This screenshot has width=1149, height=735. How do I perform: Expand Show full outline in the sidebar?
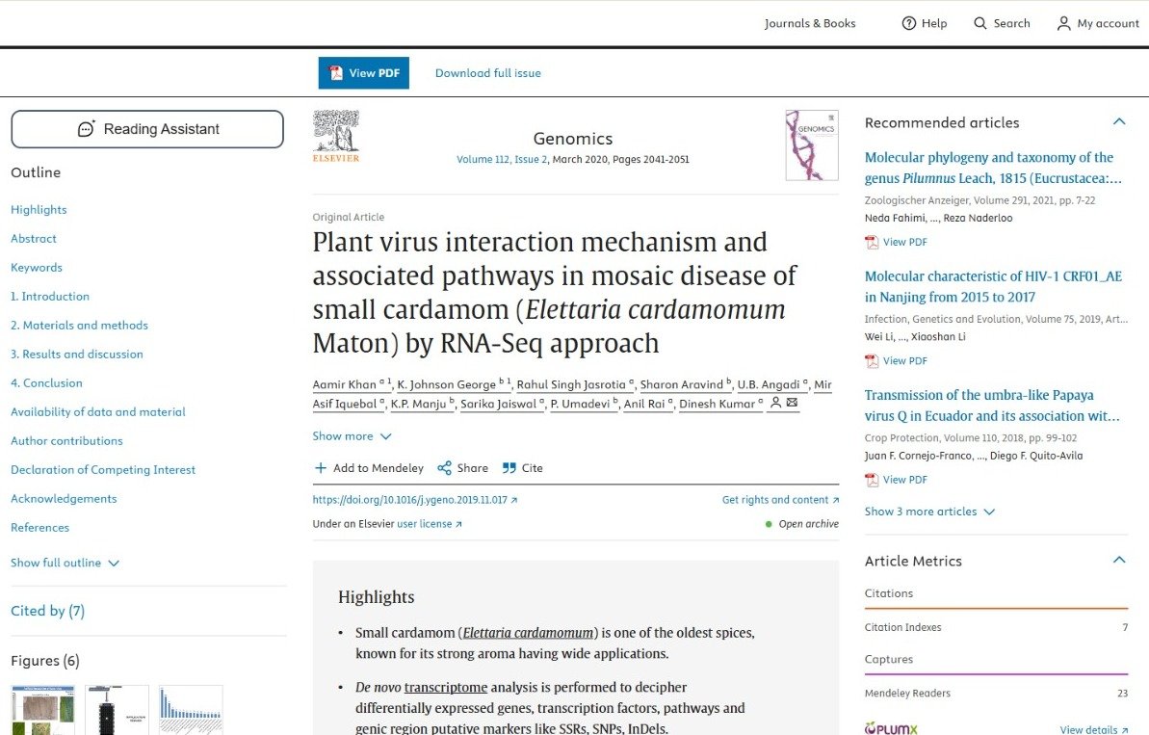(x=65, y=563)
